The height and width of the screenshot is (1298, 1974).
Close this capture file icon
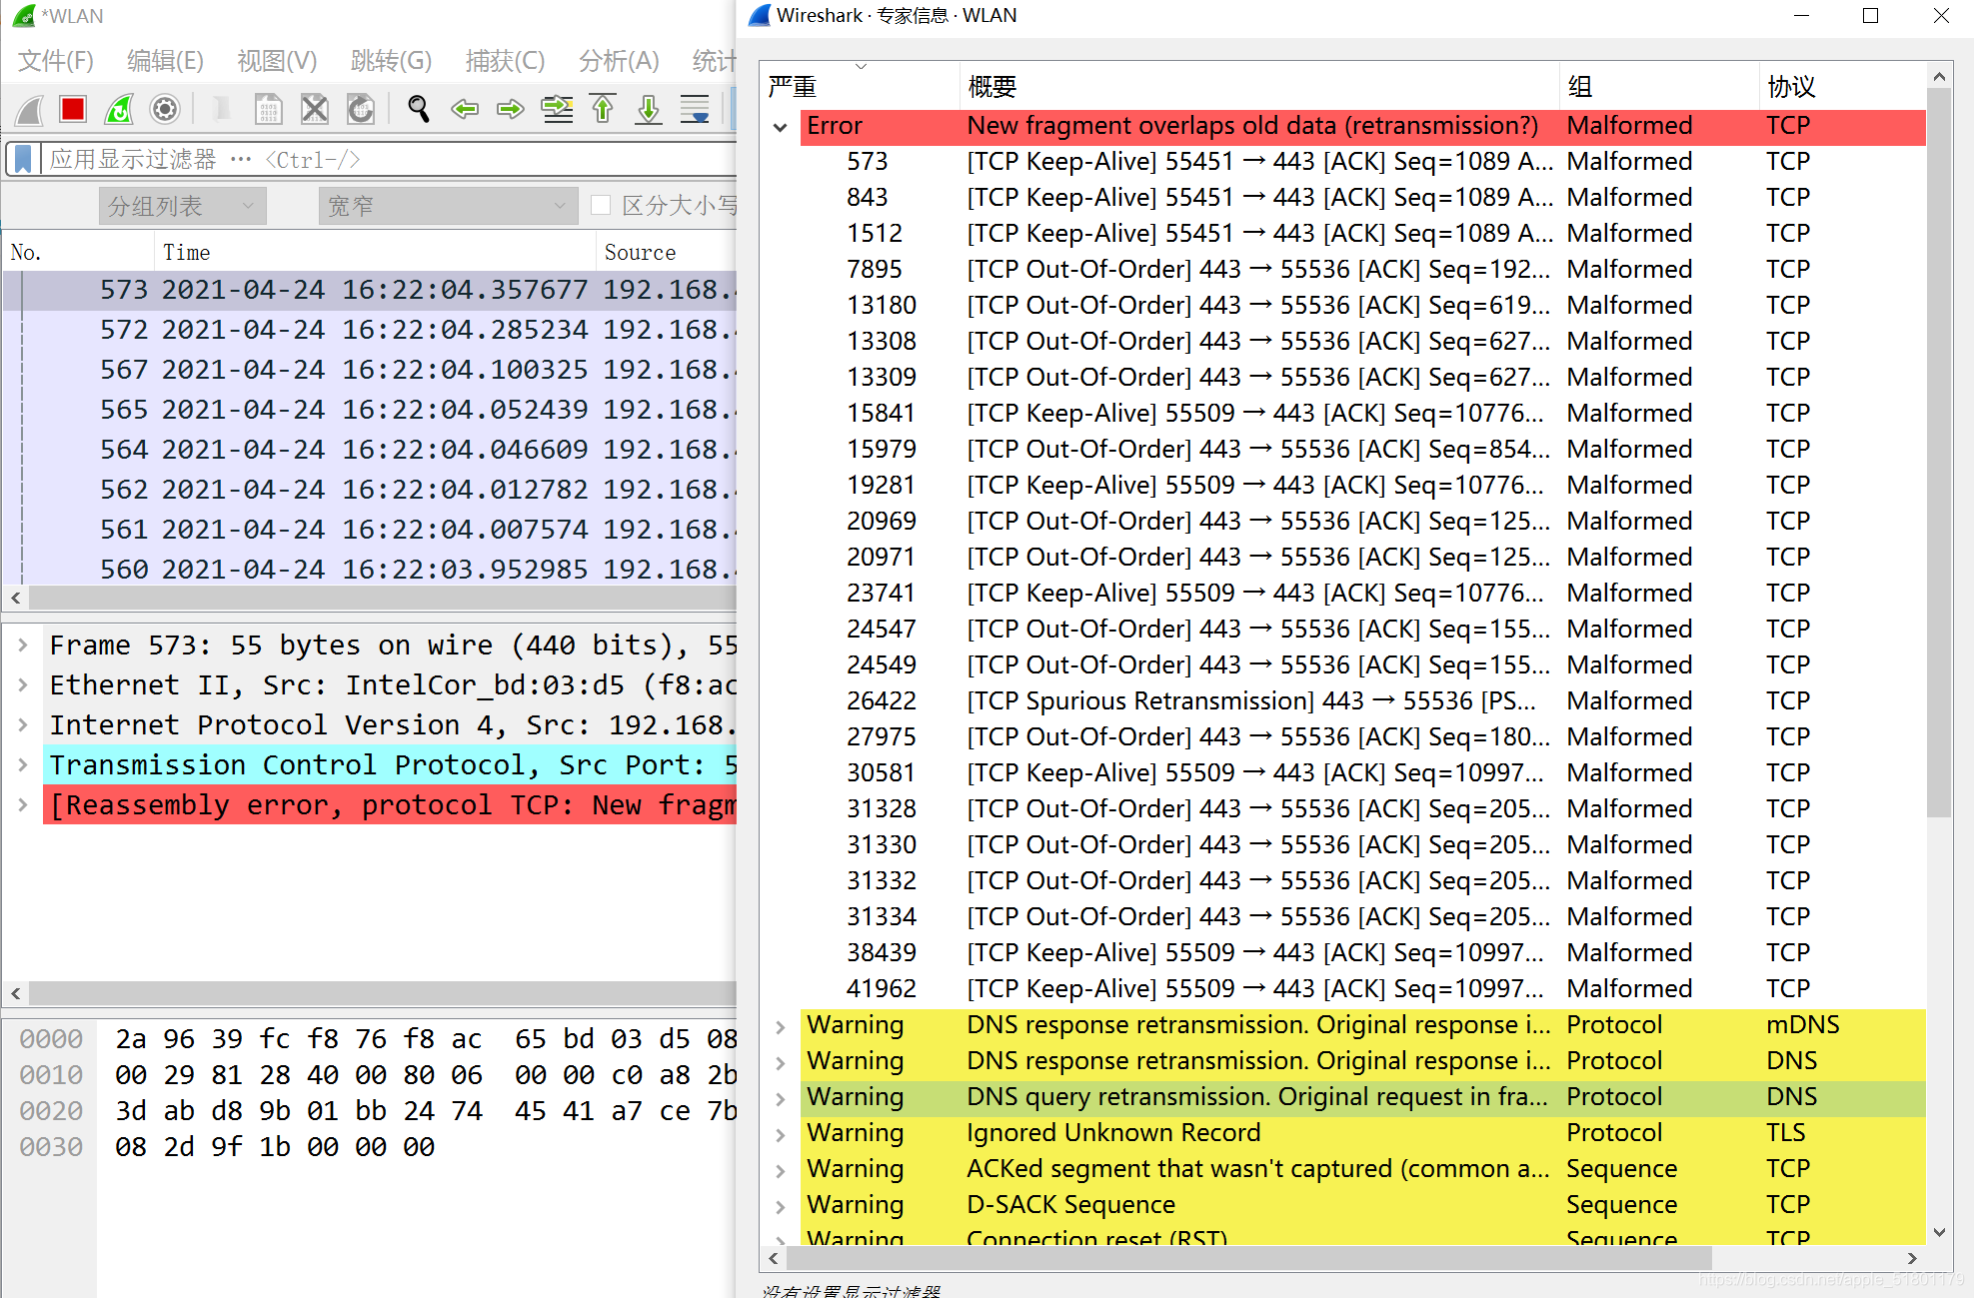pos(315,109)
